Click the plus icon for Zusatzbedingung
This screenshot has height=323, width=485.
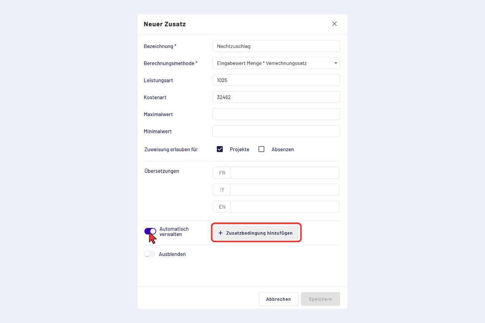pyautogui.click(x=220, y=233)
